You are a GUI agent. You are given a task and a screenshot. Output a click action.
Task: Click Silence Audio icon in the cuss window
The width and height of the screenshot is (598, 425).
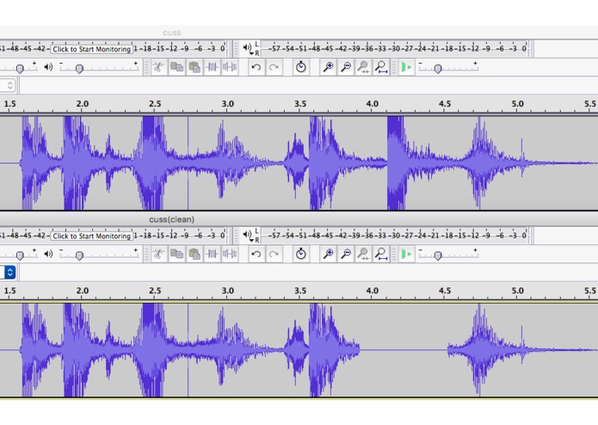[230, 67]
